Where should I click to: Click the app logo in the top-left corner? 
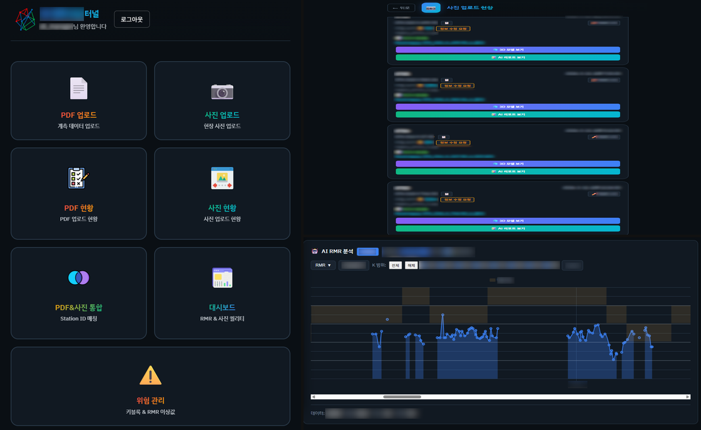tap(24, 19)
